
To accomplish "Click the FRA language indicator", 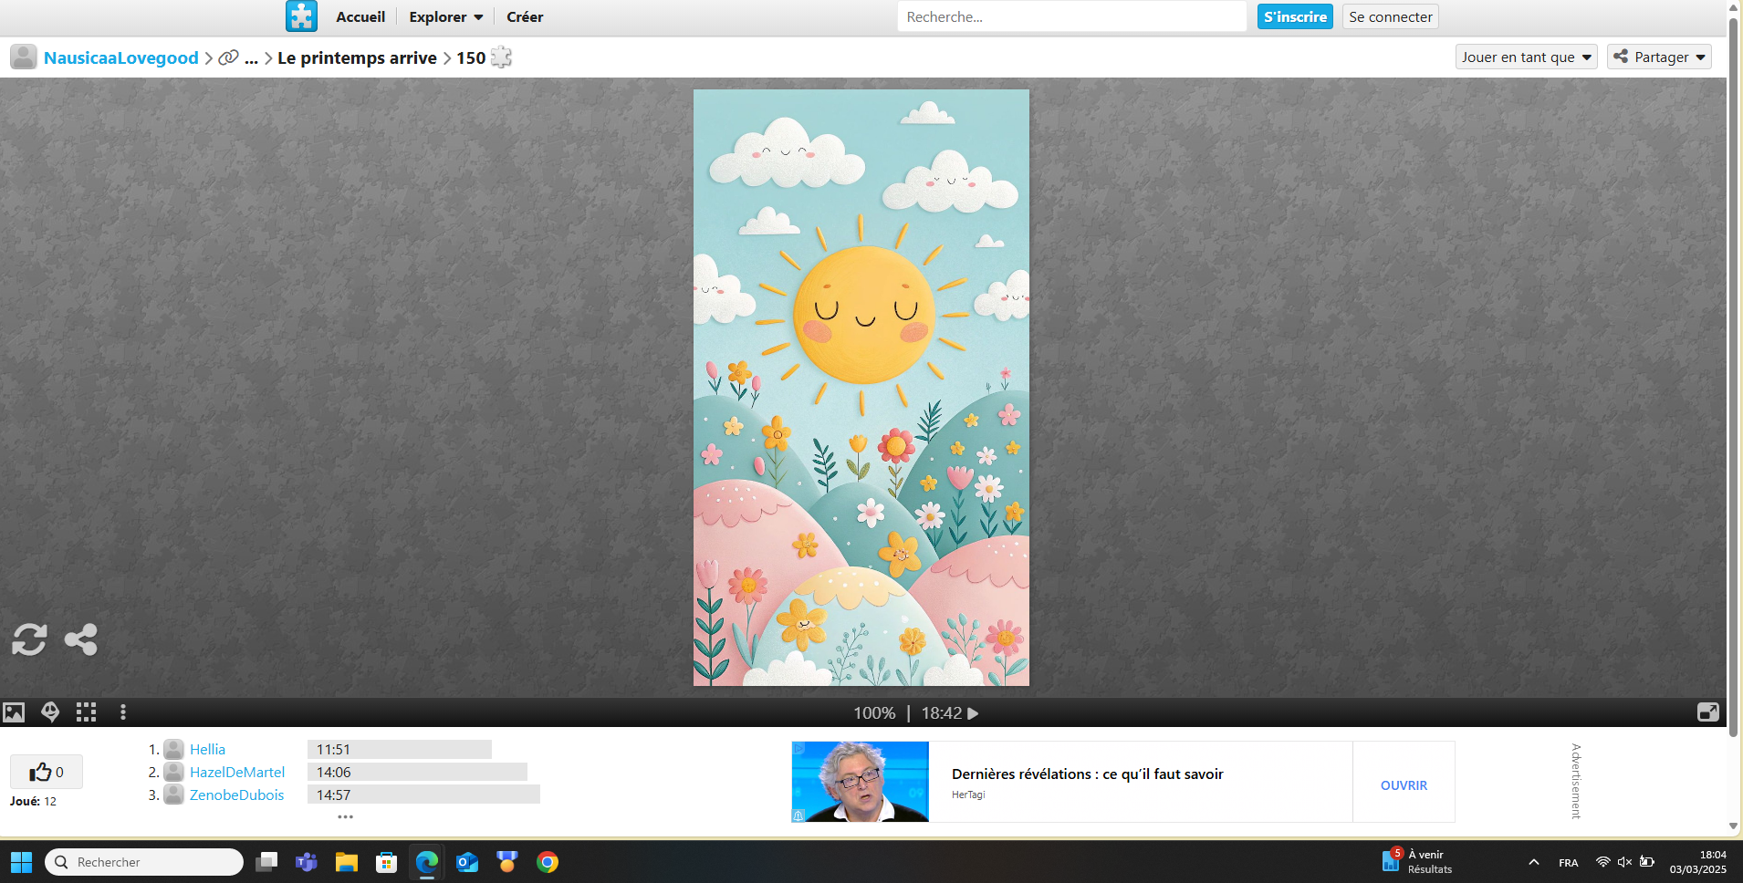I will point(1569,862).
